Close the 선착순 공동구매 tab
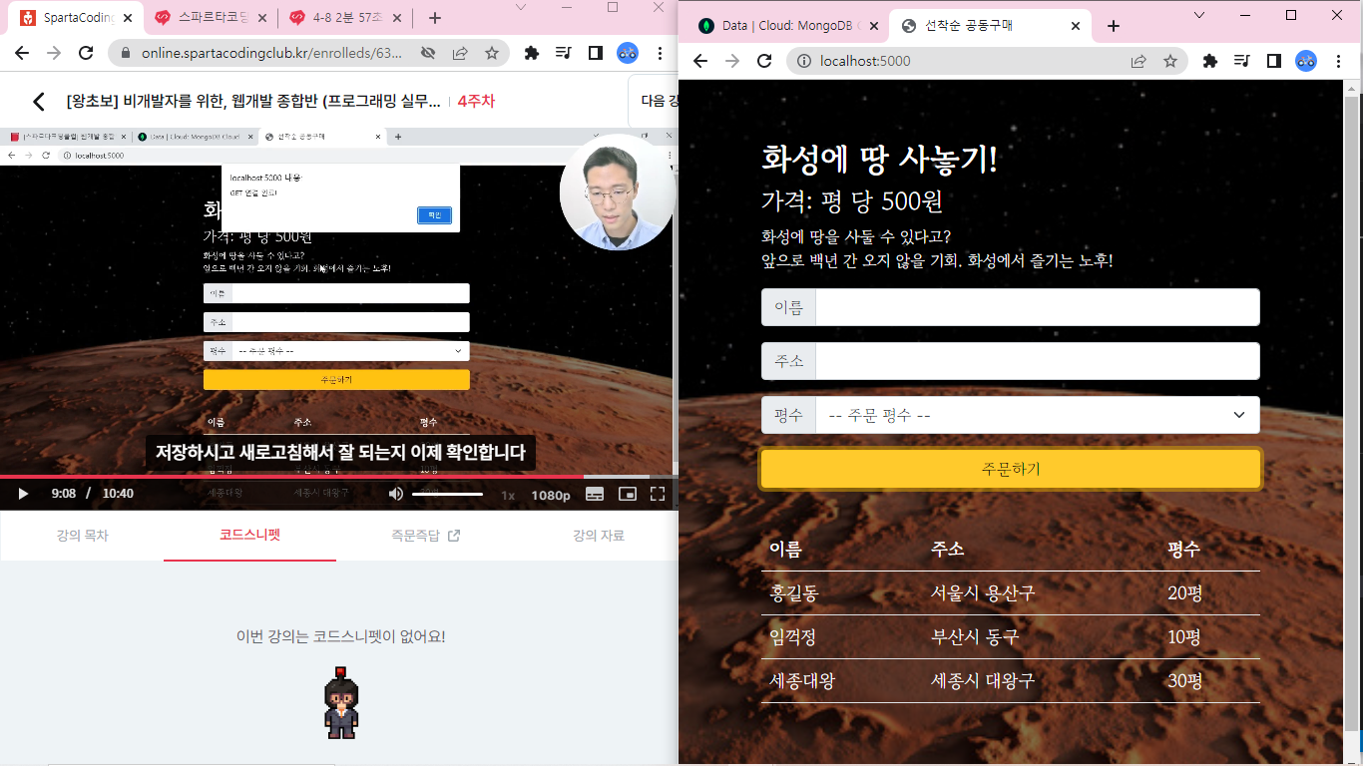Image resolution: width=1363 pixels, height=766 pixels. pos(1074,26)
